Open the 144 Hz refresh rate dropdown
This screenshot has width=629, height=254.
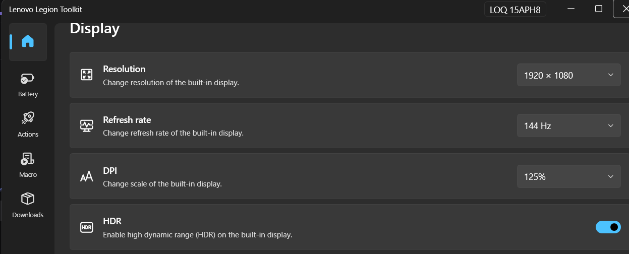(x=568, y=126)
